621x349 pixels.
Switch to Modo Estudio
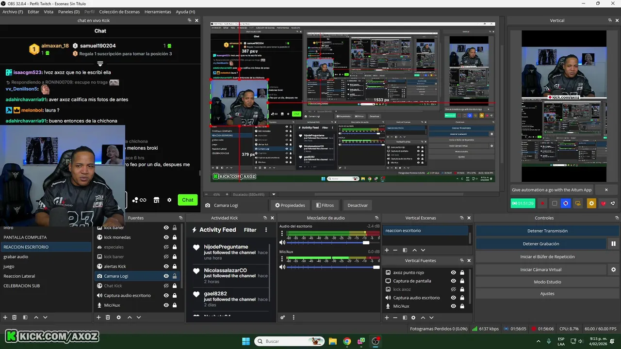point(547,282)
